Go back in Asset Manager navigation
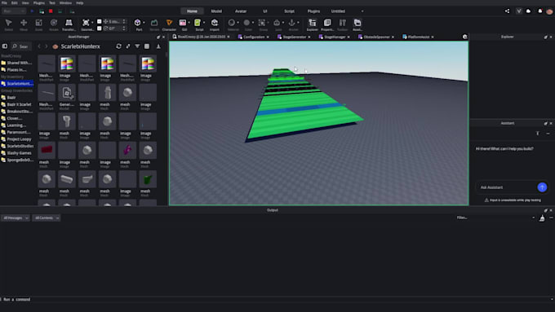This screenshot has width=555, height=312. point(39,46)
